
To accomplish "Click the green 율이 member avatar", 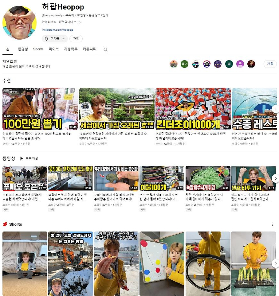I will tap(184, 64).
